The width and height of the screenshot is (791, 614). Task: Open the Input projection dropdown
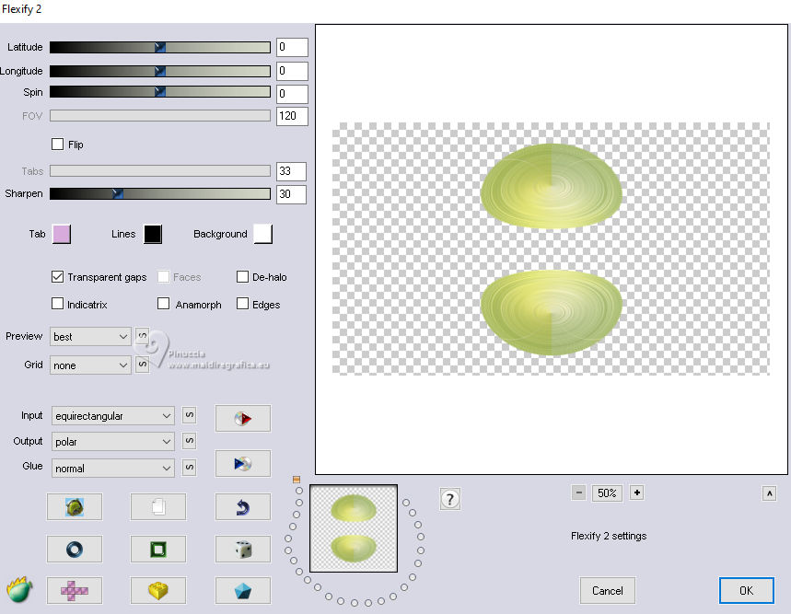pos(113,416)
